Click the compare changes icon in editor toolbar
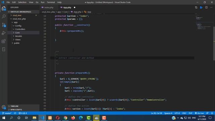Image resolution: width=215 pixels, height=121 pixels. [196, 7]
